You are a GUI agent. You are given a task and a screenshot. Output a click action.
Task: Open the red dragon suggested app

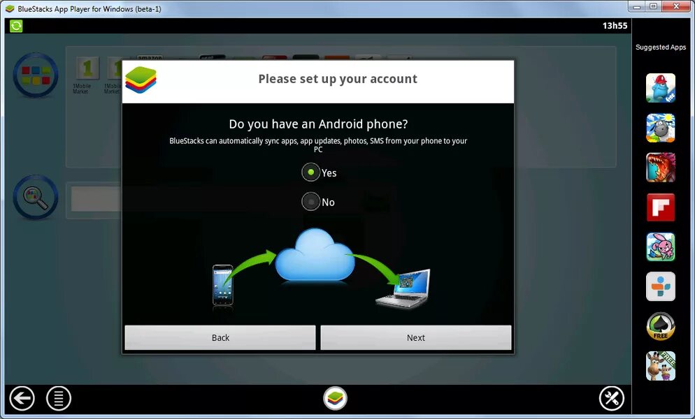(661, 168)
